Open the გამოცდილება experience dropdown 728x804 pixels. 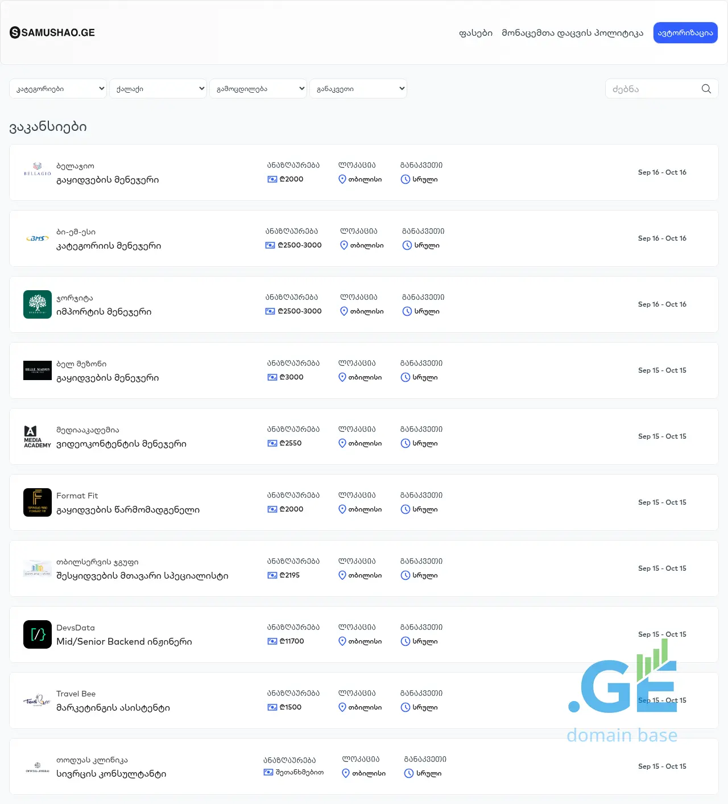(258, 89)
